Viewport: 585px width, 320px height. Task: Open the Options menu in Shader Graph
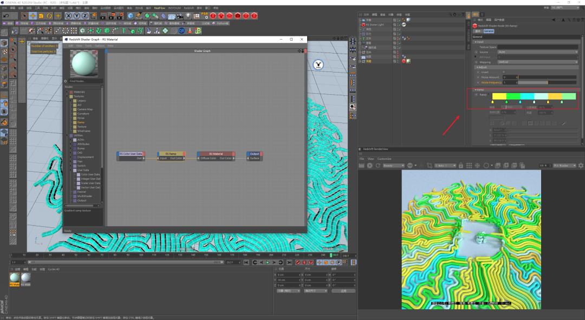[x=100, y=46]
